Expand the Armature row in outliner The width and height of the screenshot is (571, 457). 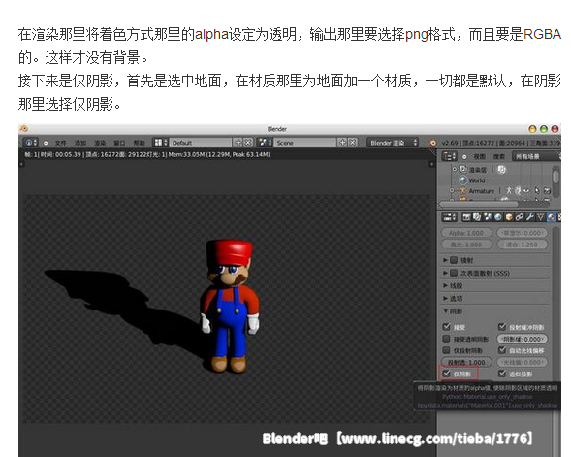click(452, 190)
